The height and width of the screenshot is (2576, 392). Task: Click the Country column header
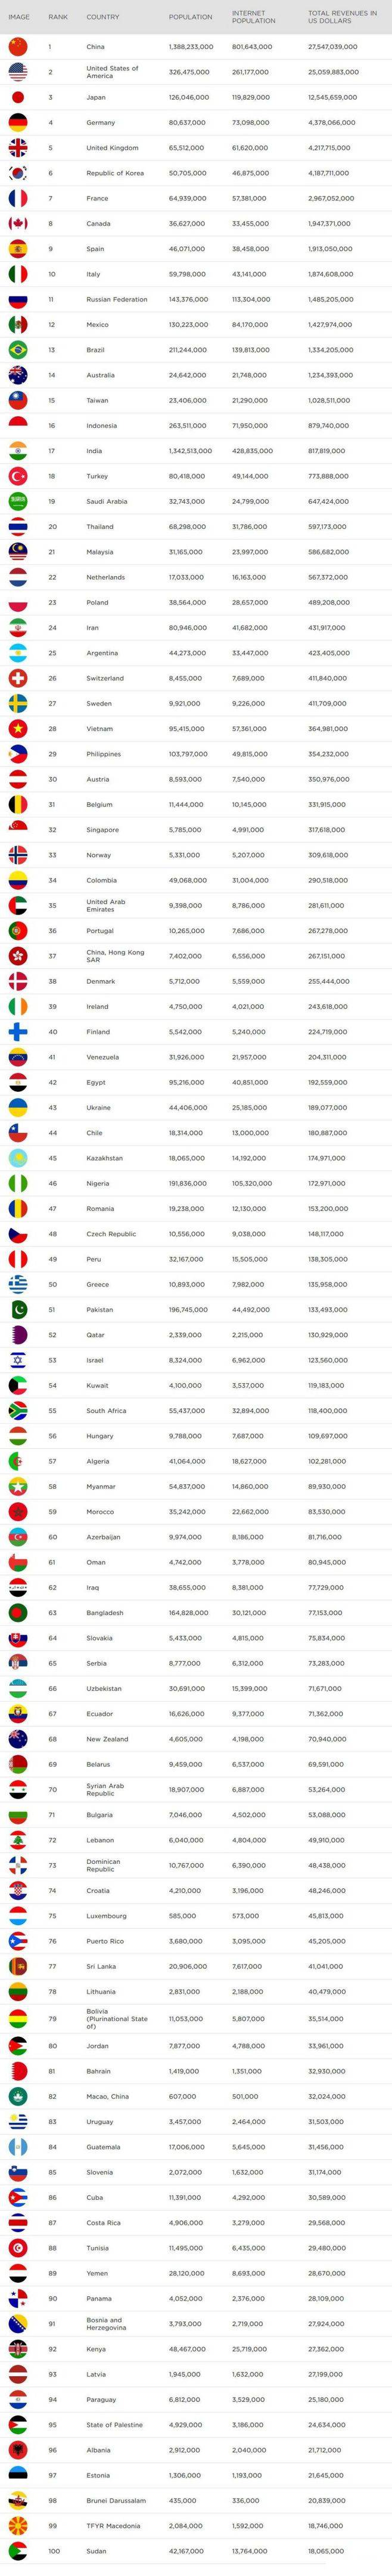(102, 17)
